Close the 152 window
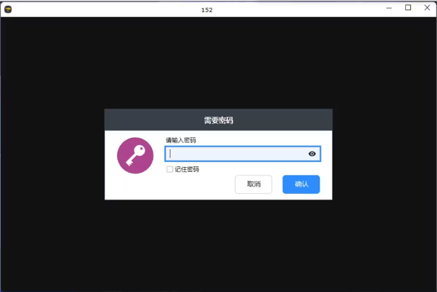 [x=427, y=8]
